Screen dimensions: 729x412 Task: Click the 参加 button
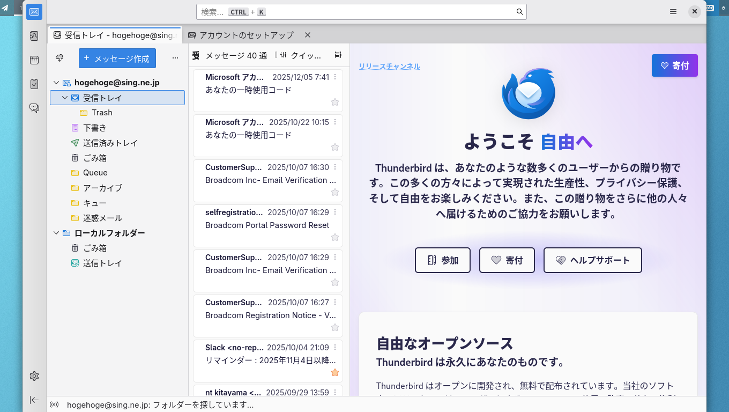443,260
